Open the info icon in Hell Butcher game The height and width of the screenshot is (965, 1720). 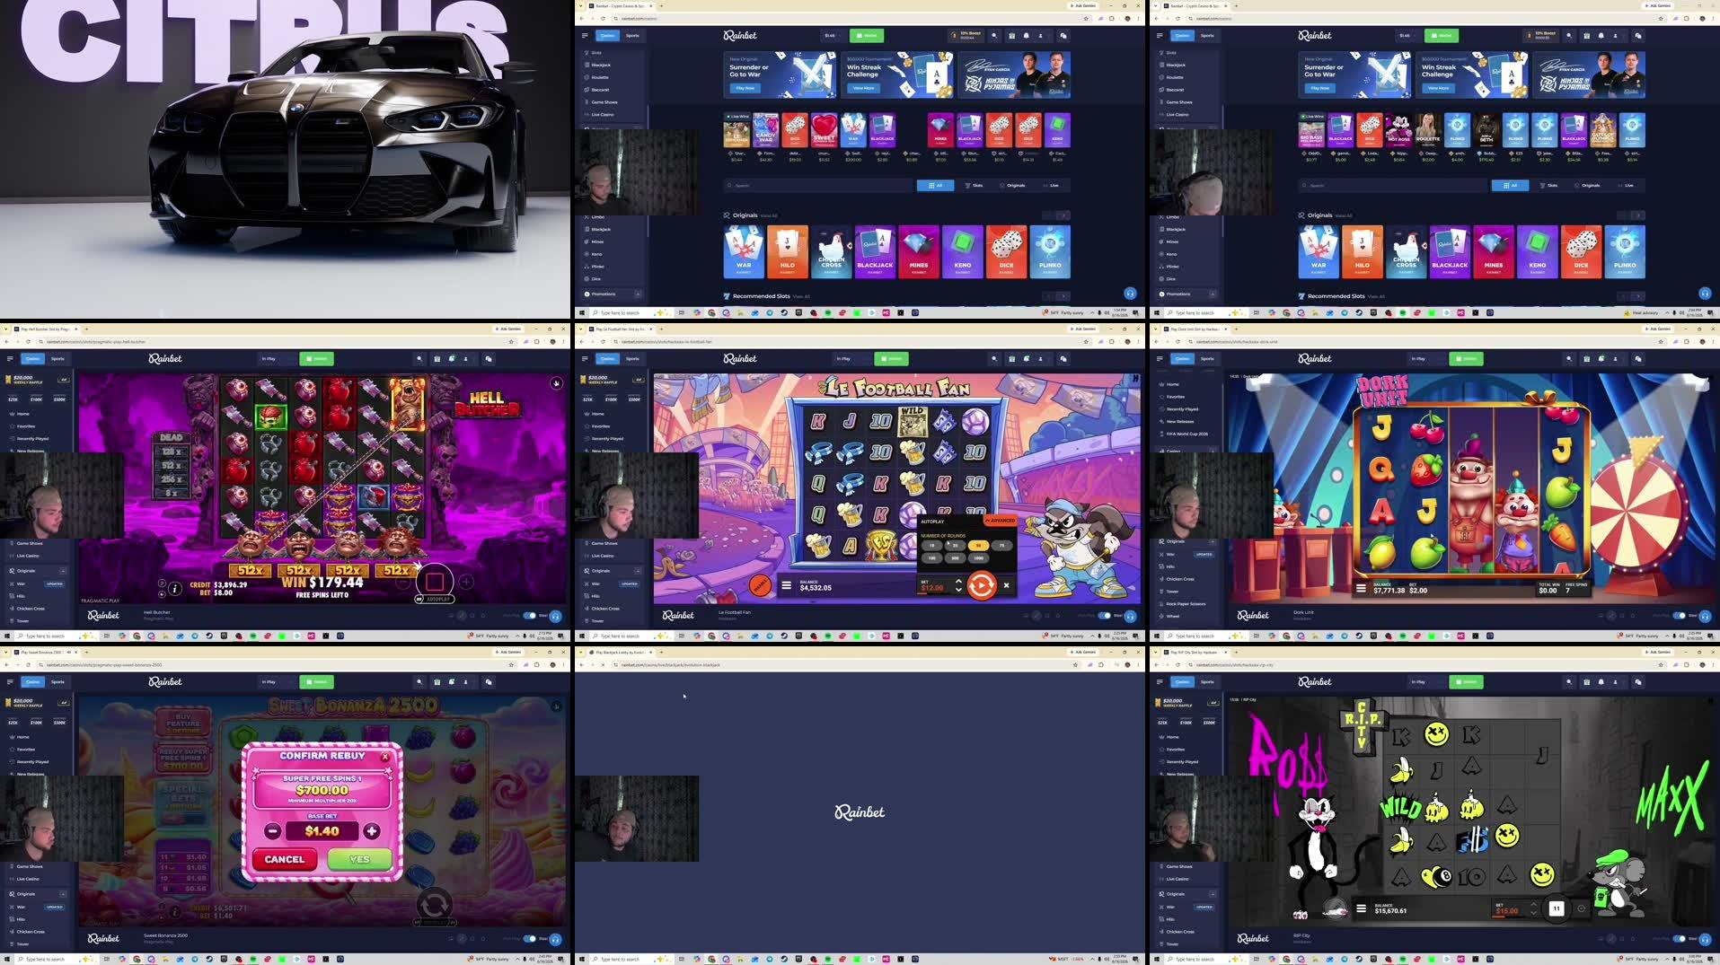175,589
